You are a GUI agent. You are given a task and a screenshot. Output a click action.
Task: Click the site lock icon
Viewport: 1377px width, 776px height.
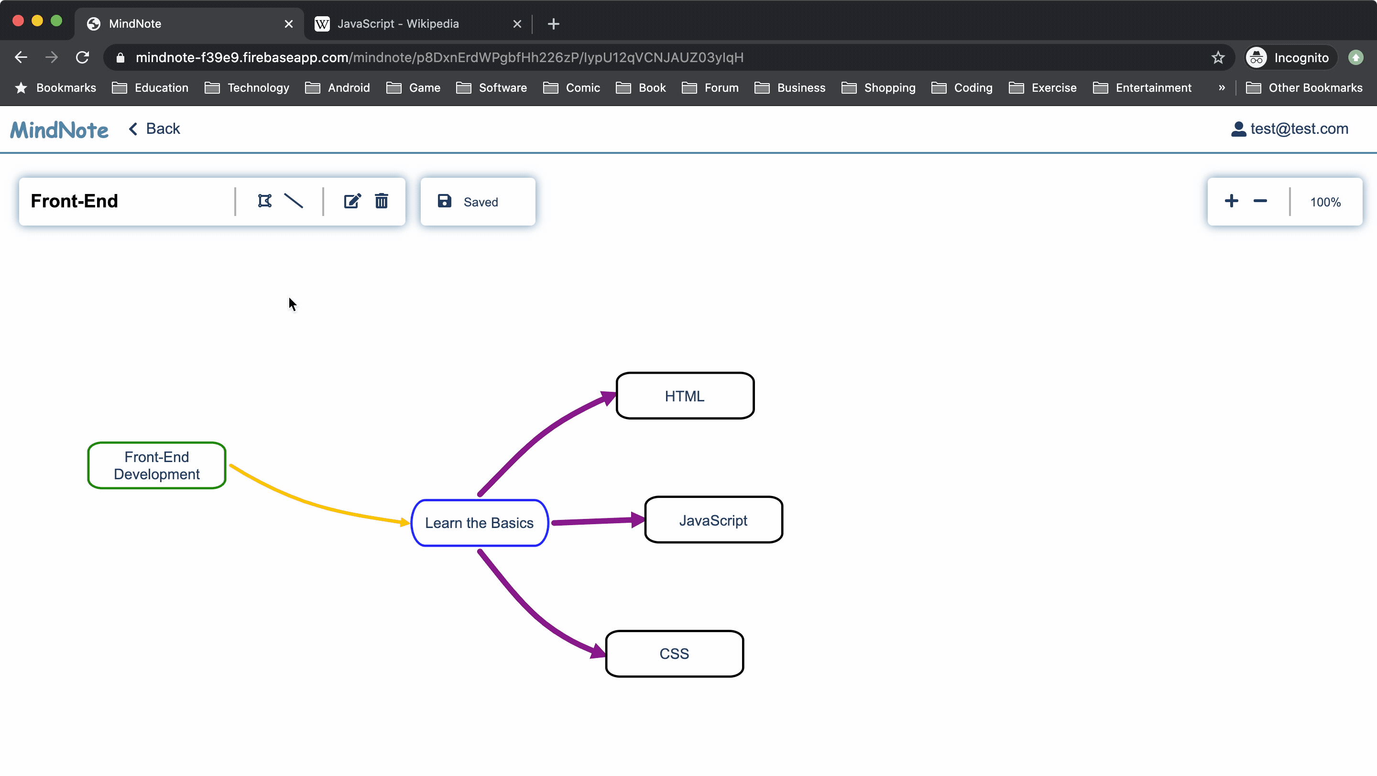(x=120, y=58)
